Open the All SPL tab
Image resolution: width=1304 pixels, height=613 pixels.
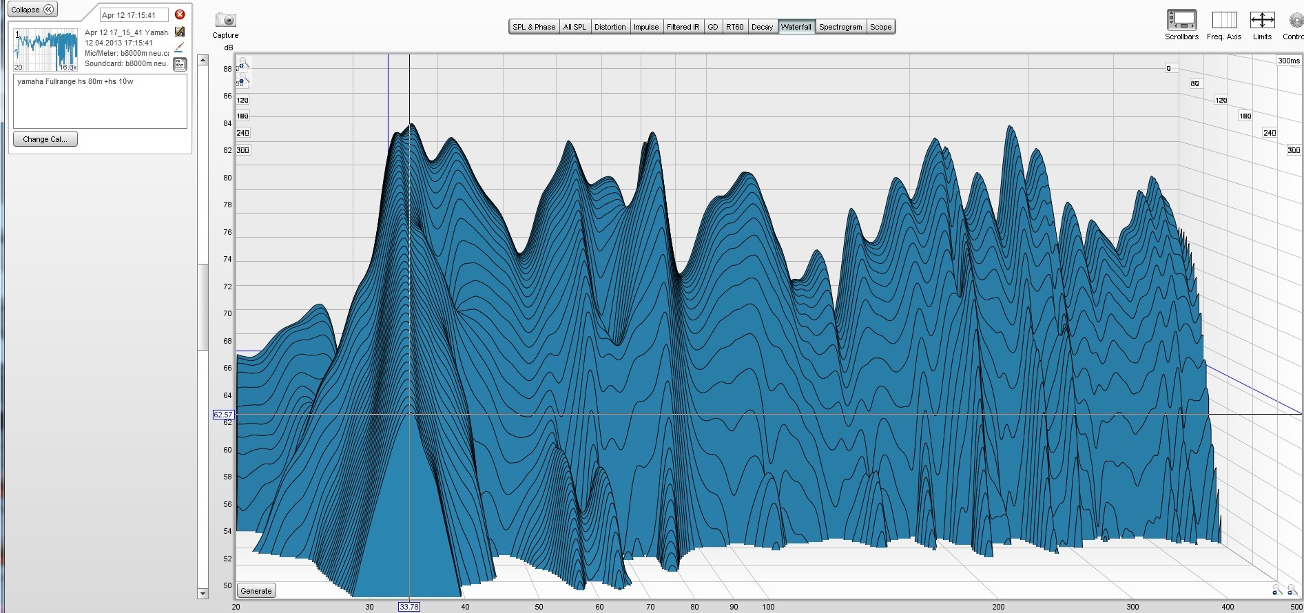click(x=575, y=27)
